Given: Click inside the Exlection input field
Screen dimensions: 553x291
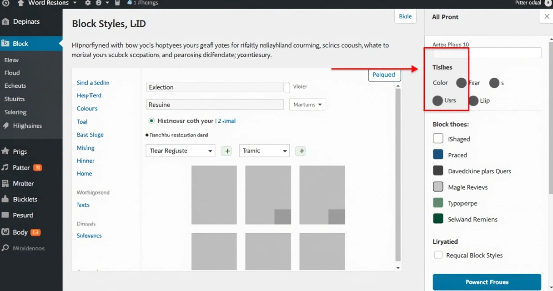Looking at the screenshot, I should coord(217,87).
